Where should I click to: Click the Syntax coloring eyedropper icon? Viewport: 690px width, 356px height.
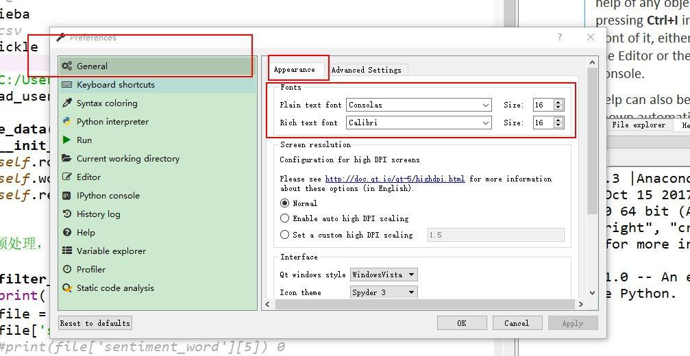(67, 103)
